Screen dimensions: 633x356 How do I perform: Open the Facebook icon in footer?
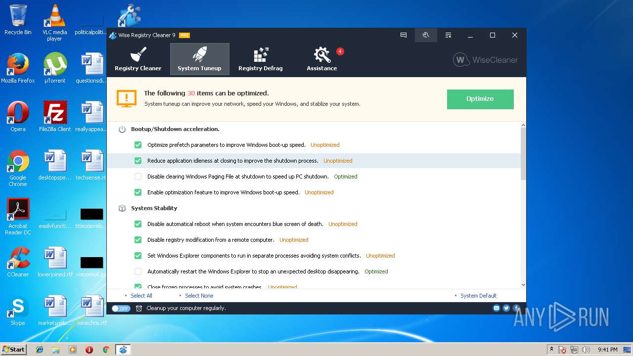tap(516, 308)
